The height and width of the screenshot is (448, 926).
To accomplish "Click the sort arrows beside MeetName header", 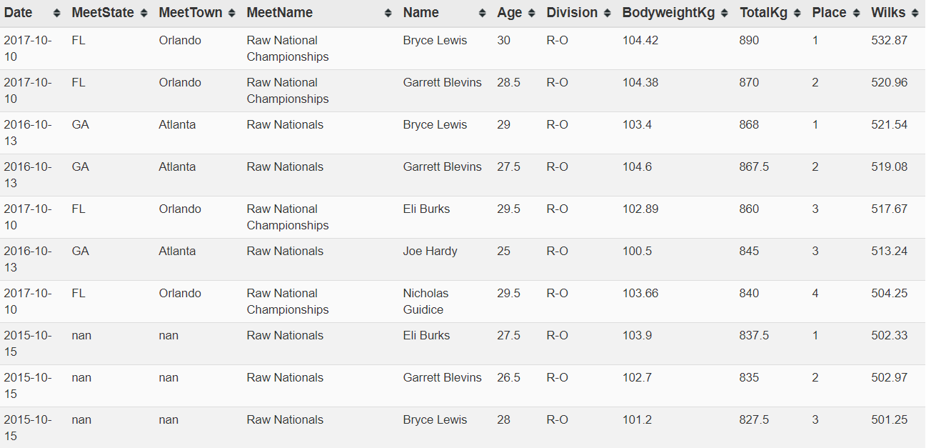I will coord(388,14).
